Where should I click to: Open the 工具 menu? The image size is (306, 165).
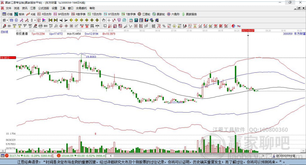tap(62, 8)
